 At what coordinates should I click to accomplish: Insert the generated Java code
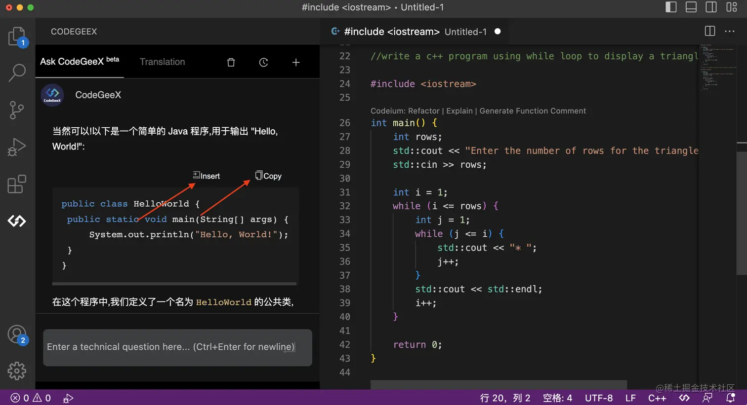coord(207,176)
